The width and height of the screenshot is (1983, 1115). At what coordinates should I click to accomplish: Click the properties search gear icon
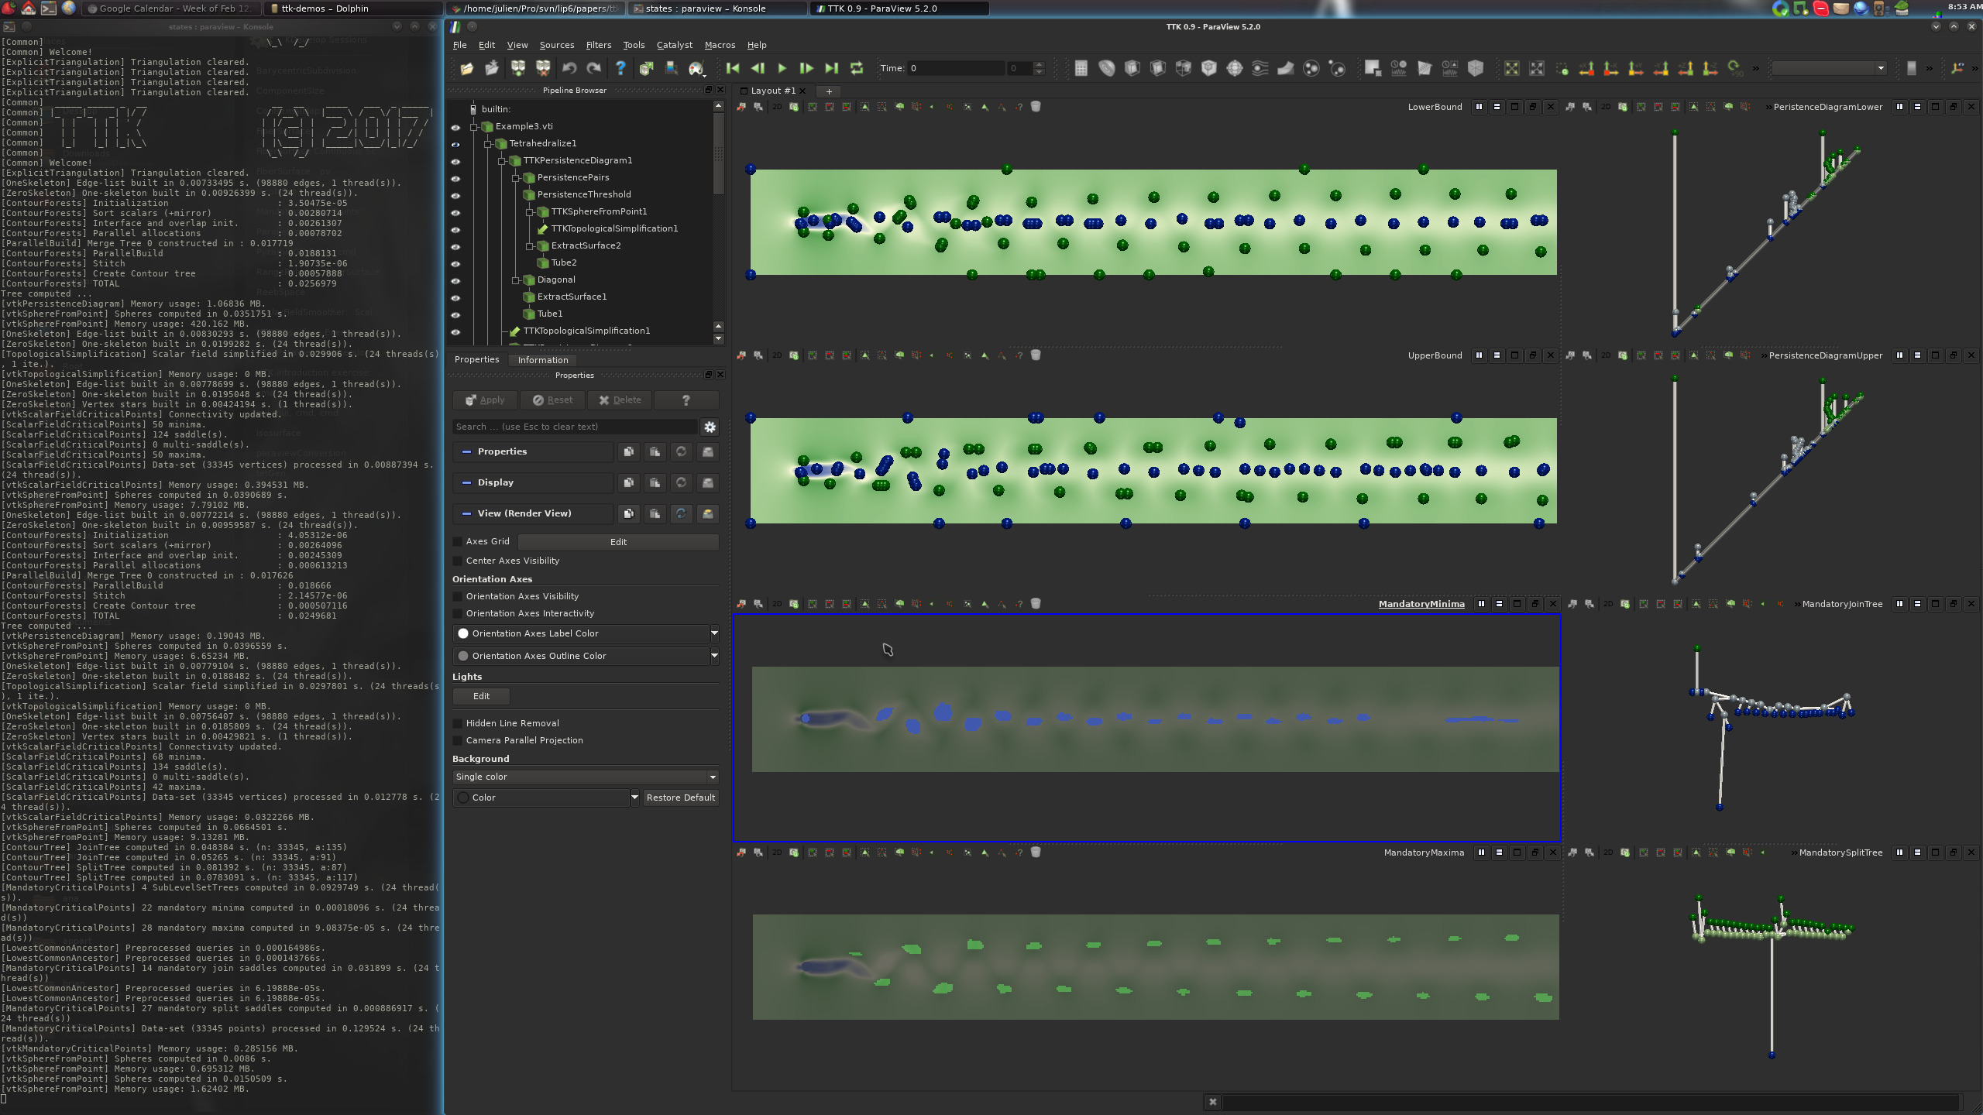(710, 427)
